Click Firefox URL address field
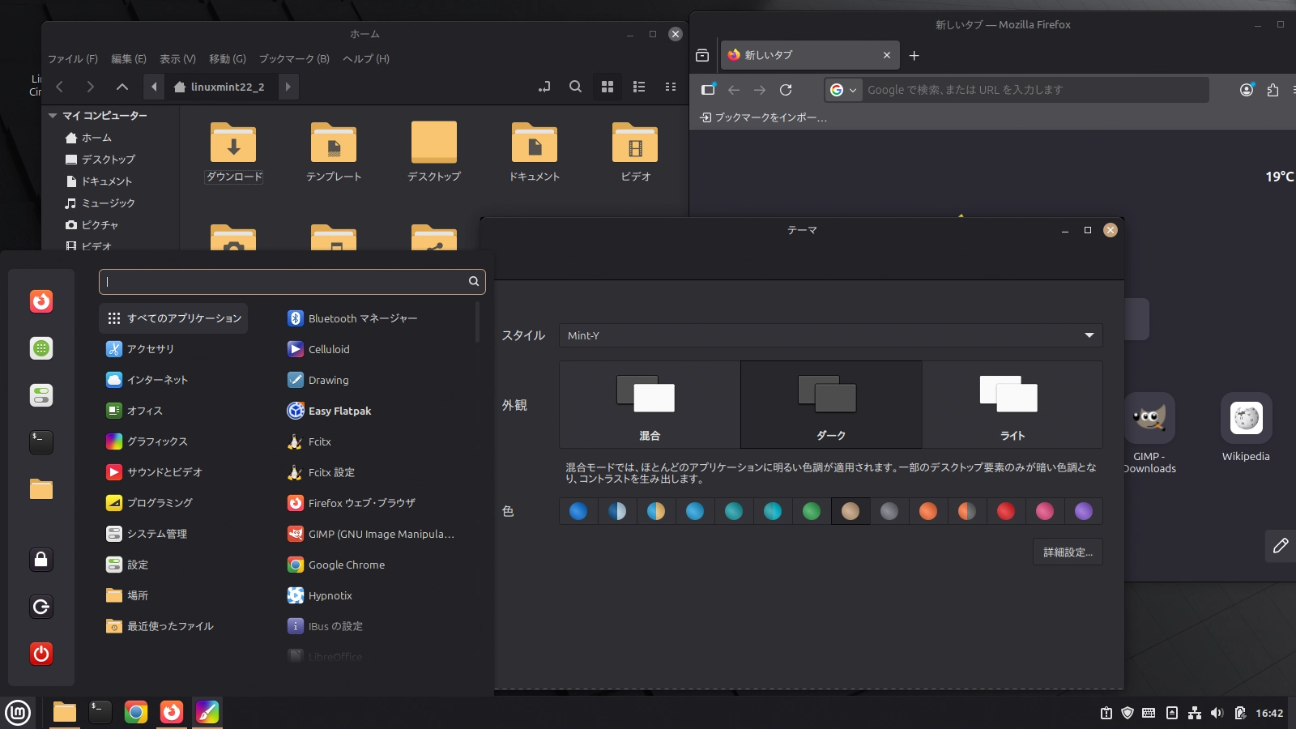The height and width of the screenshot is (729, 1296). pyautogui.click(x=1035, y=90)
